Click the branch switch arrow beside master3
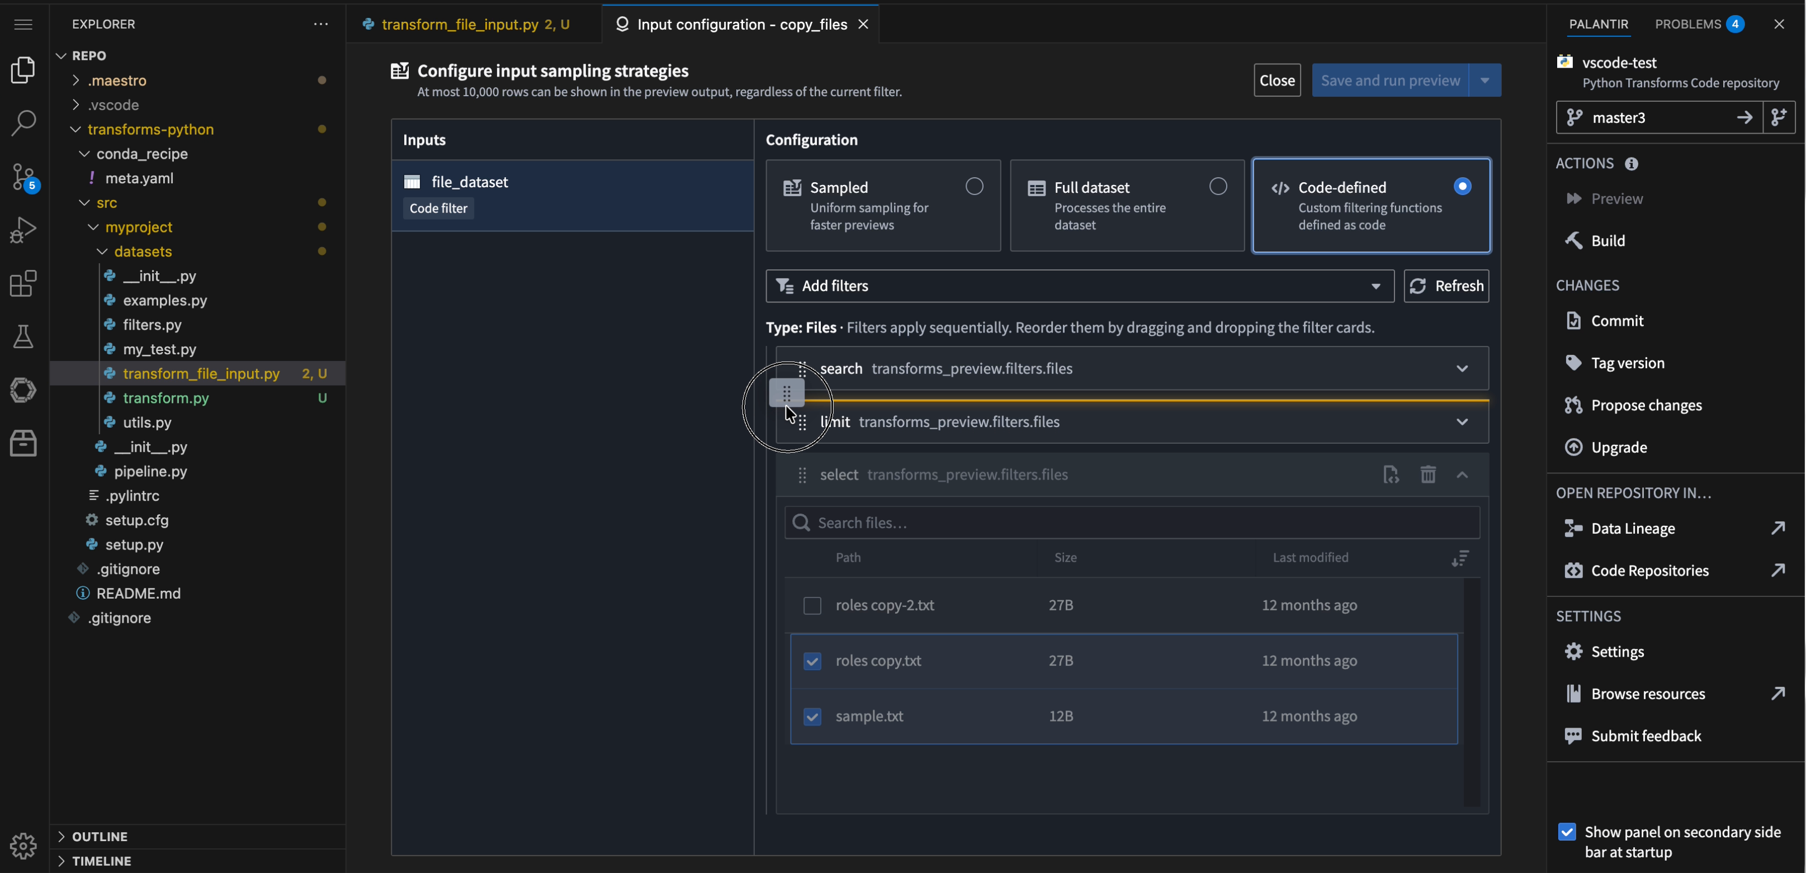The height and width of the screenshot is (873, 1806). pyautogui.click(x=1746, y=117)
